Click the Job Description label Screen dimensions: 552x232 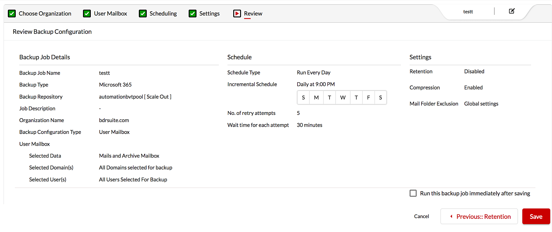pyautogui.click(x=37, y=109)
